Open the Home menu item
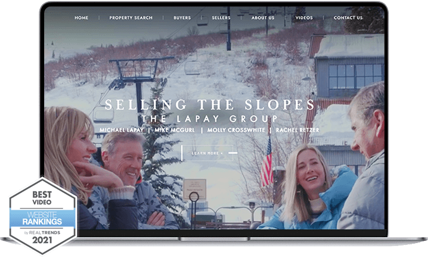This screenshot has height=258, width=428. [81, 18]
